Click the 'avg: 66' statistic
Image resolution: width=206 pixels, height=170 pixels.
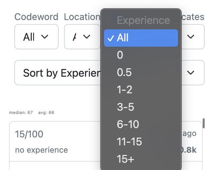click(x=46, y=112)
